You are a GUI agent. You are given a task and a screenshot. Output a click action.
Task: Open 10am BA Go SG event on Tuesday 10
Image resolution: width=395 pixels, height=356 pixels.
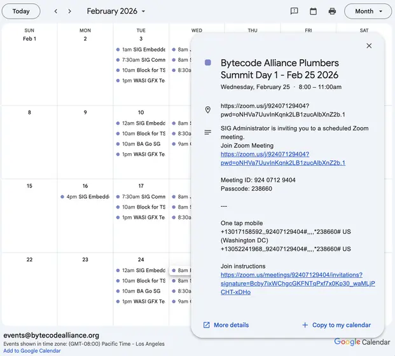pos(141,144)
